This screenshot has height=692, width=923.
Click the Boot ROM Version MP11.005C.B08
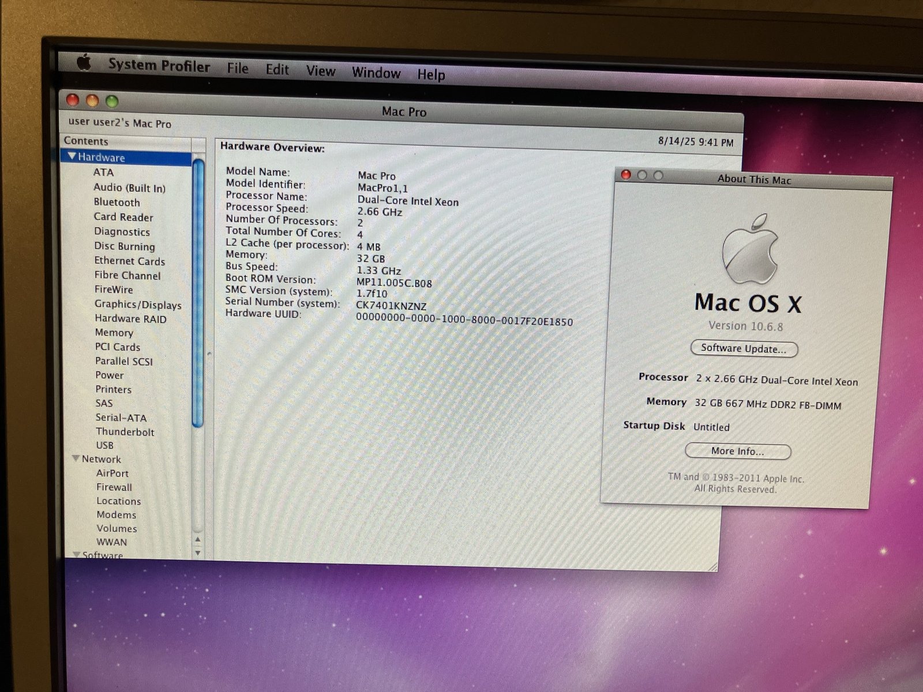394,283
